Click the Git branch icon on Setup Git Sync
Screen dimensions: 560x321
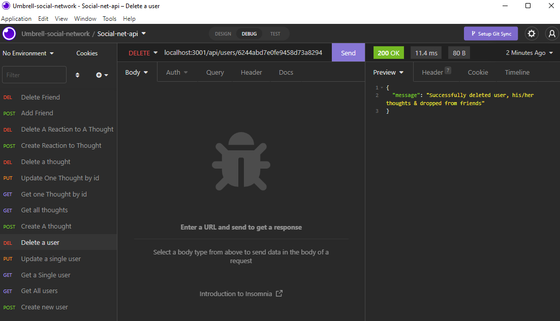pos(472,34)
